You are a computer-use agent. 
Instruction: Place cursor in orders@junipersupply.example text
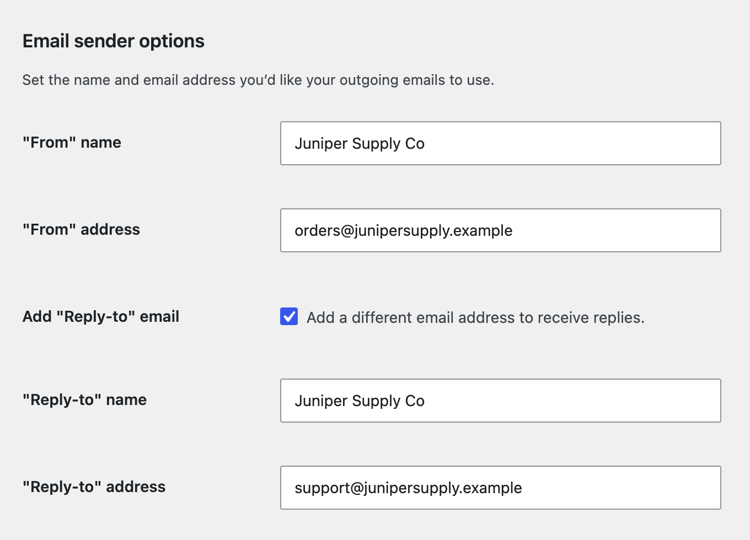[x=403, y=230]
